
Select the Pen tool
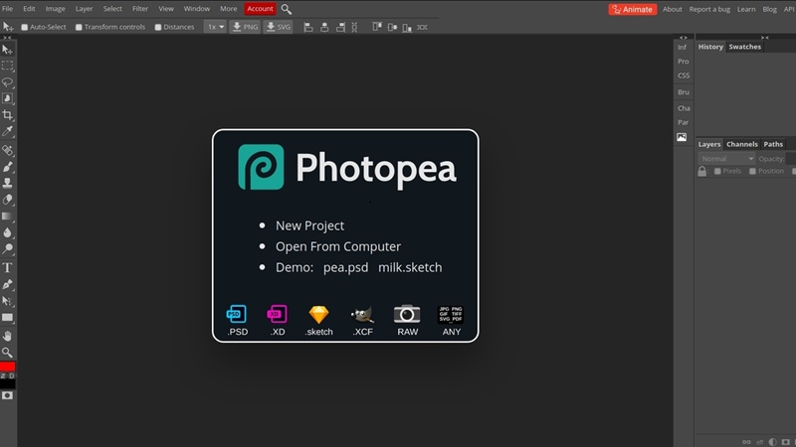7,284
